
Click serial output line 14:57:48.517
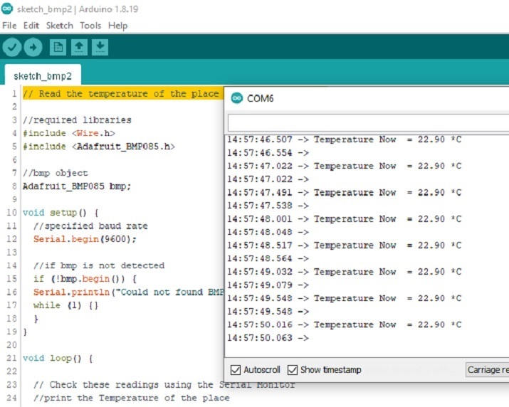coord(344,245)
